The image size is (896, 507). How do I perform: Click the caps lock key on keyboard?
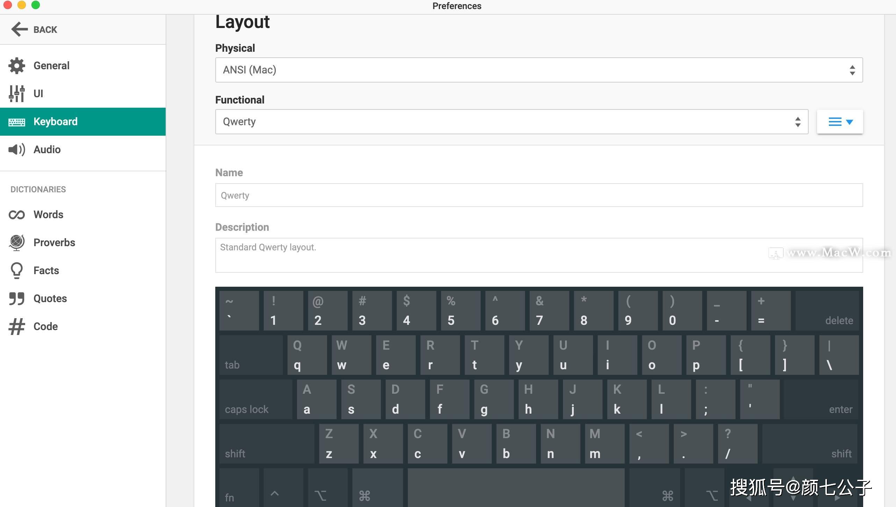pos(256,399)
